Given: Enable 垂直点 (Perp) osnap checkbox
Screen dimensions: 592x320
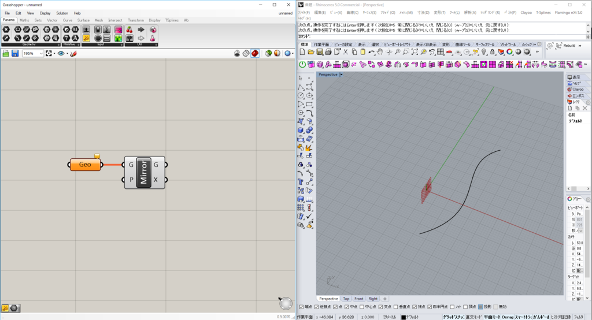Looking at the screenshot, I should [395, 307].
